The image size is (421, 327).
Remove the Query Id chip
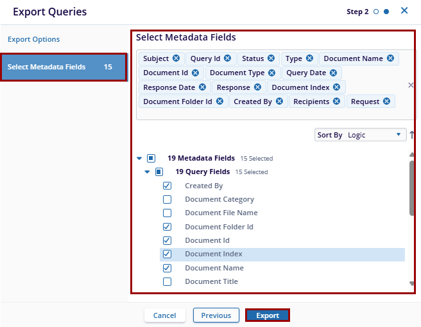point(228,58)
